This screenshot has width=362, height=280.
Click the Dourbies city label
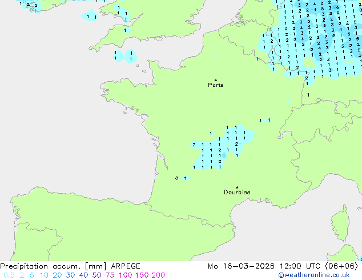click(237, 192)
